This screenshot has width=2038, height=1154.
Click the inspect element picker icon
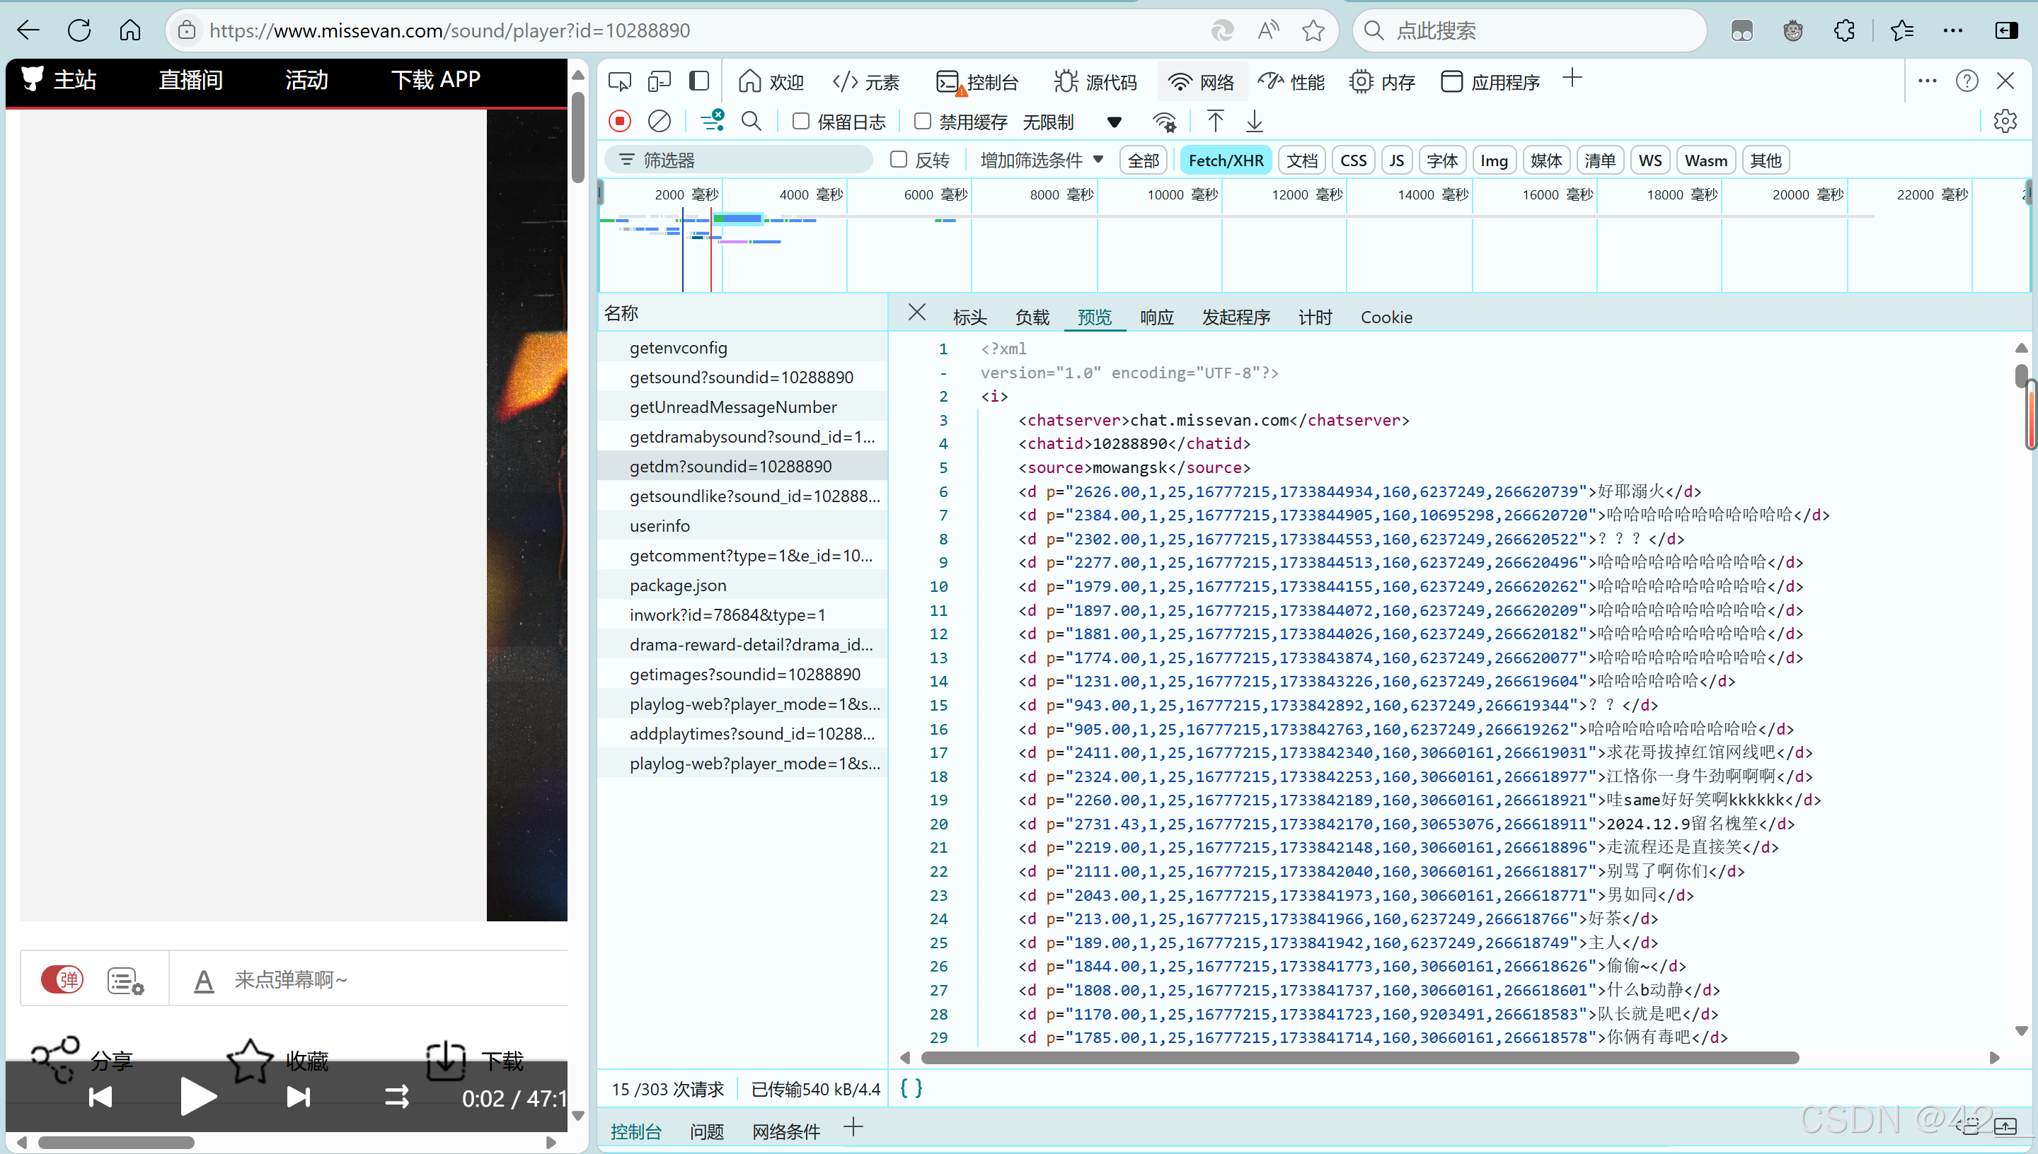(619, 81)
